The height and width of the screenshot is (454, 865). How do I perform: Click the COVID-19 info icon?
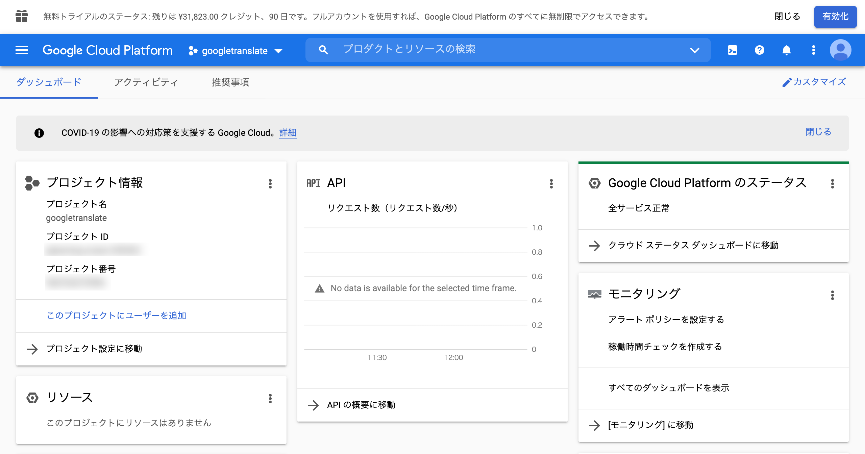[x=39, y=133]
